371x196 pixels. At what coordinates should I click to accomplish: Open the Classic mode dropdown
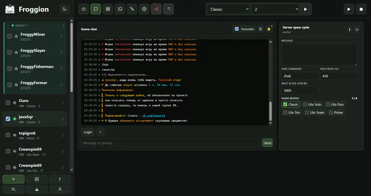tap(228, 9)
